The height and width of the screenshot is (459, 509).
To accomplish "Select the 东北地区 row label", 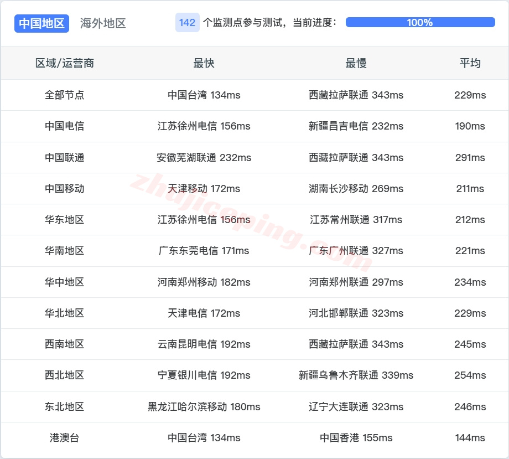I will click(65, 407).
